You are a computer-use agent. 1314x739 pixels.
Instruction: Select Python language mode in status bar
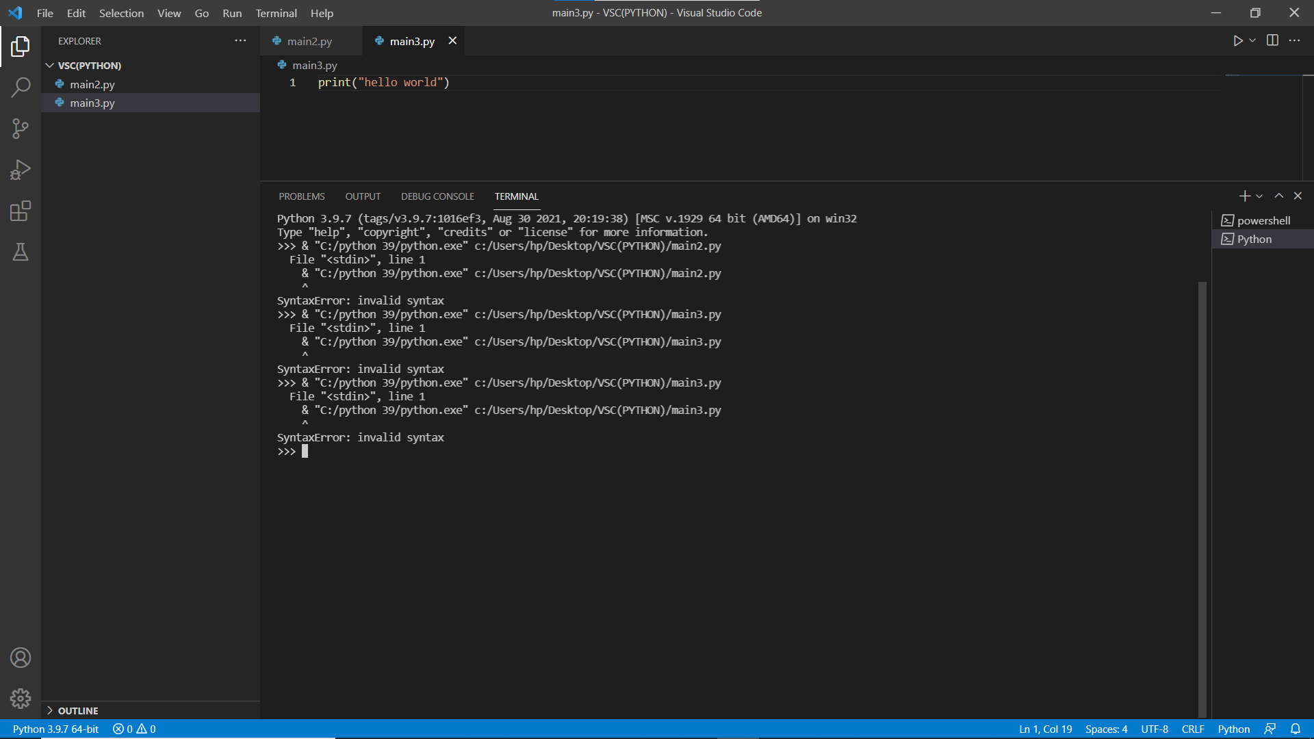pos(1234,729)
